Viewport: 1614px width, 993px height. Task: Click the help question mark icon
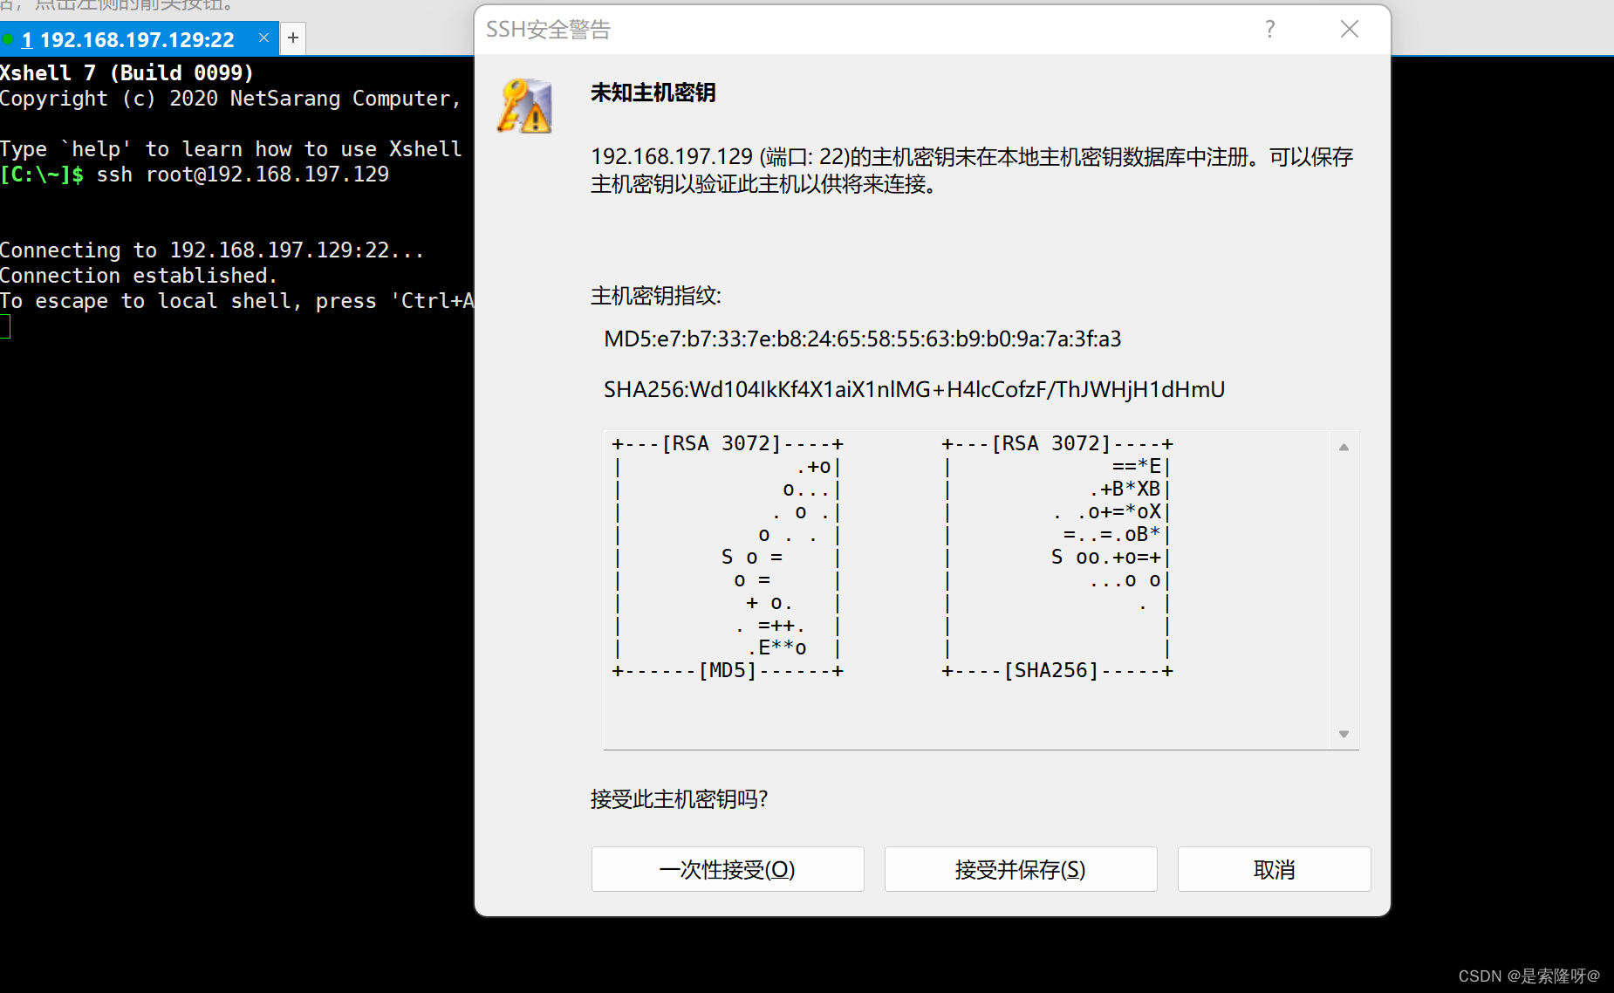1270,29
